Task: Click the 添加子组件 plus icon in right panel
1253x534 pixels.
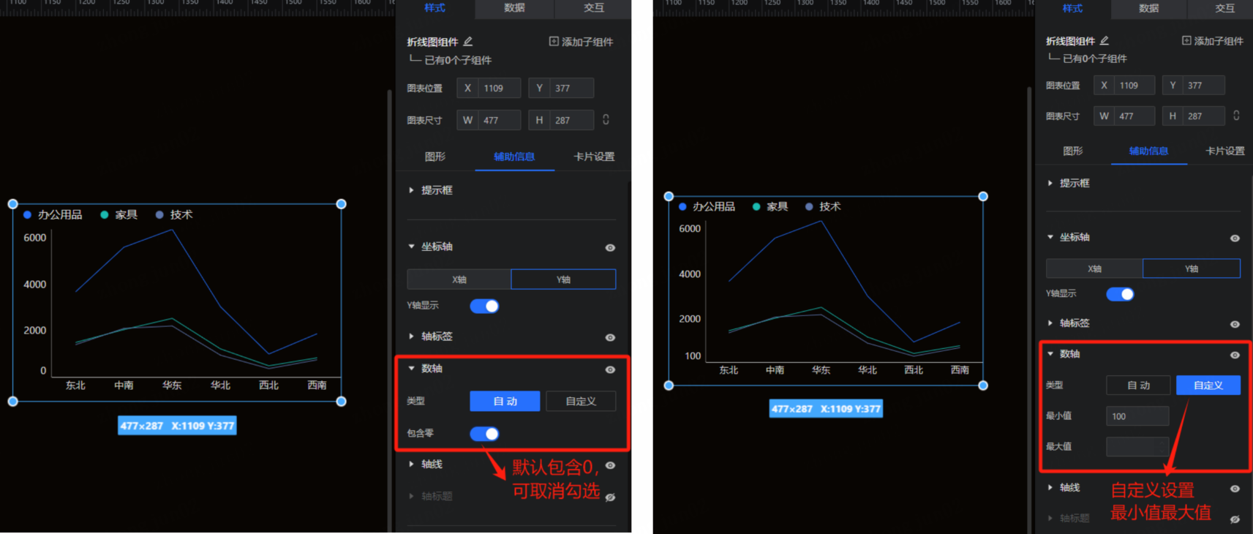Action: point(1186,41)
